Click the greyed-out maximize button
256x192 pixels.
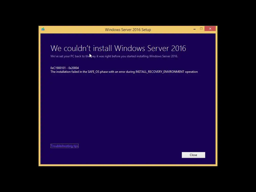click(201, 29)
